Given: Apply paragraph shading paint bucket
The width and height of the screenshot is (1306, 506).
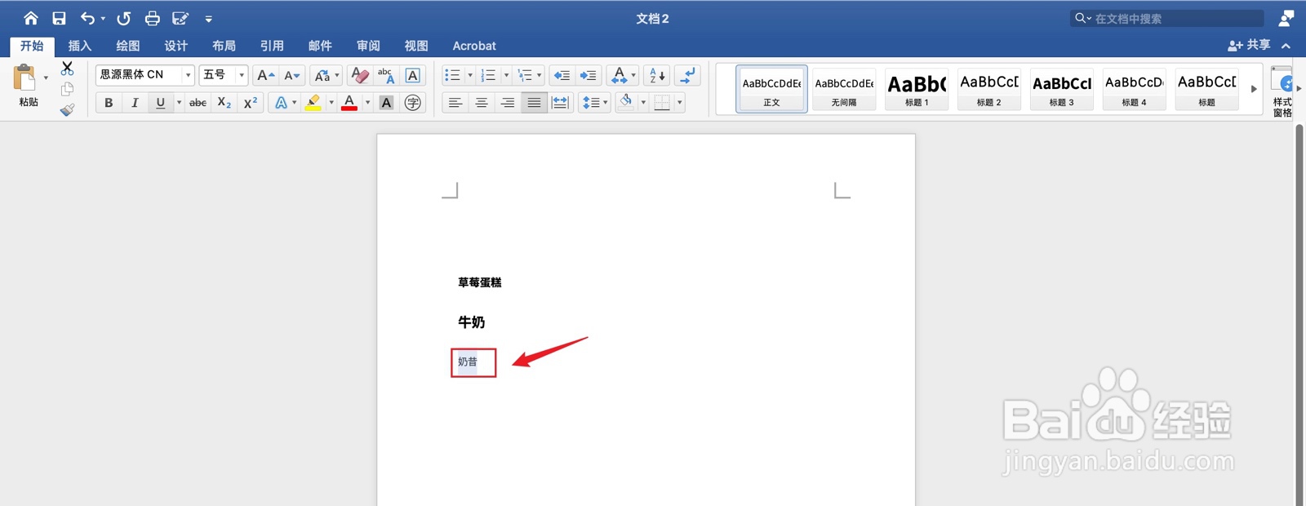Looking at the screenshot, I should tap(626, 102).
